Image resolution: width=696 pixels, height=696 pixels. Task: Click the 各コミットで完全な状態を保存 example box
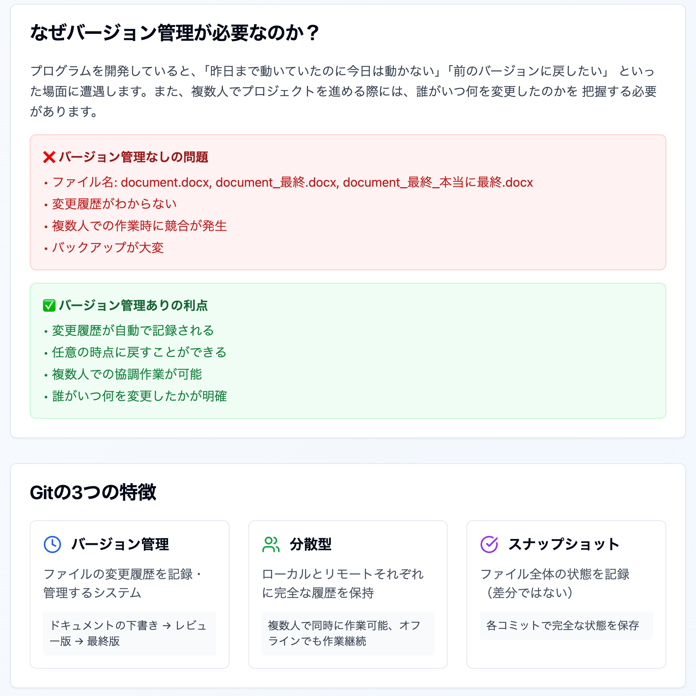566,626
